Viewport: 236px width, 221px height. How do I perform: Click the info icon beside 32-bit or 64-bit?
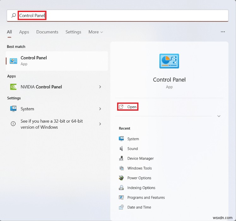tap(13, 124)
